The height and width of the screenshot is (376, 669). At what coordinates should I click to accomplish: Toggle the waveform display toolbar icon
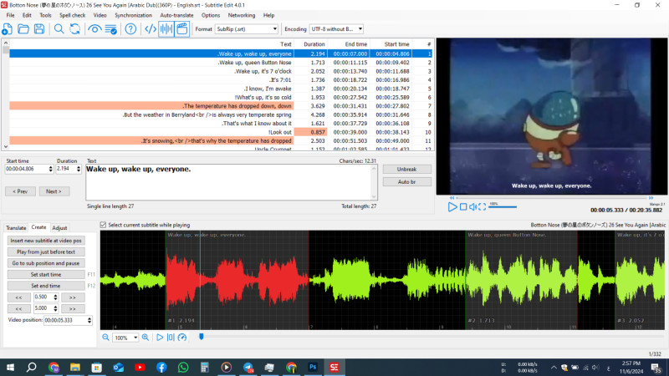[166, 29]
